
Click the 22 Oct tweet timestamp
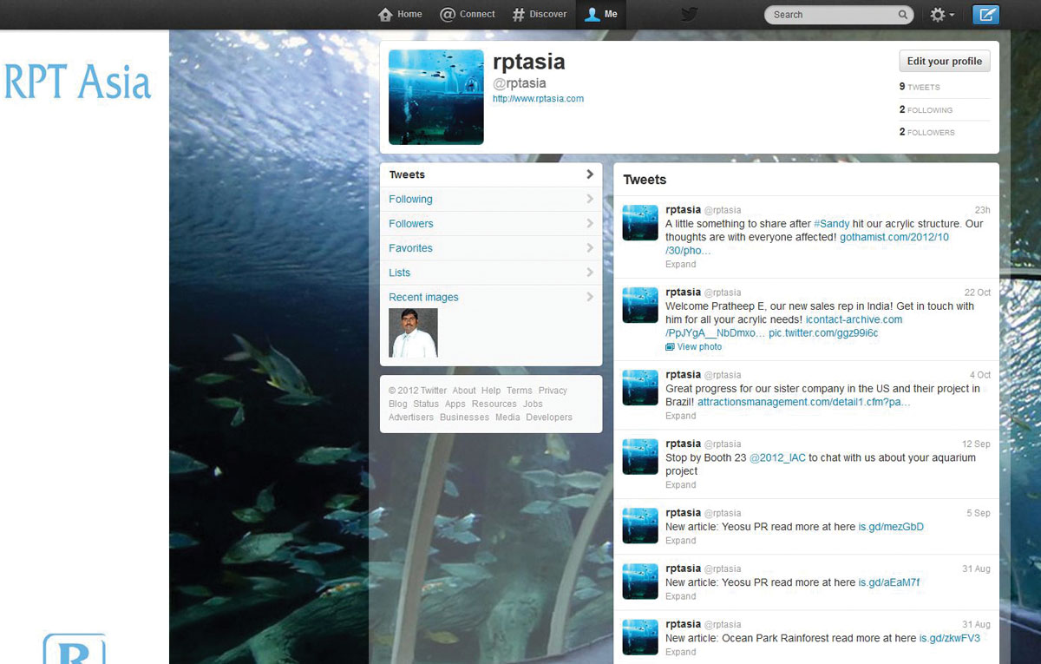[978, 293]
